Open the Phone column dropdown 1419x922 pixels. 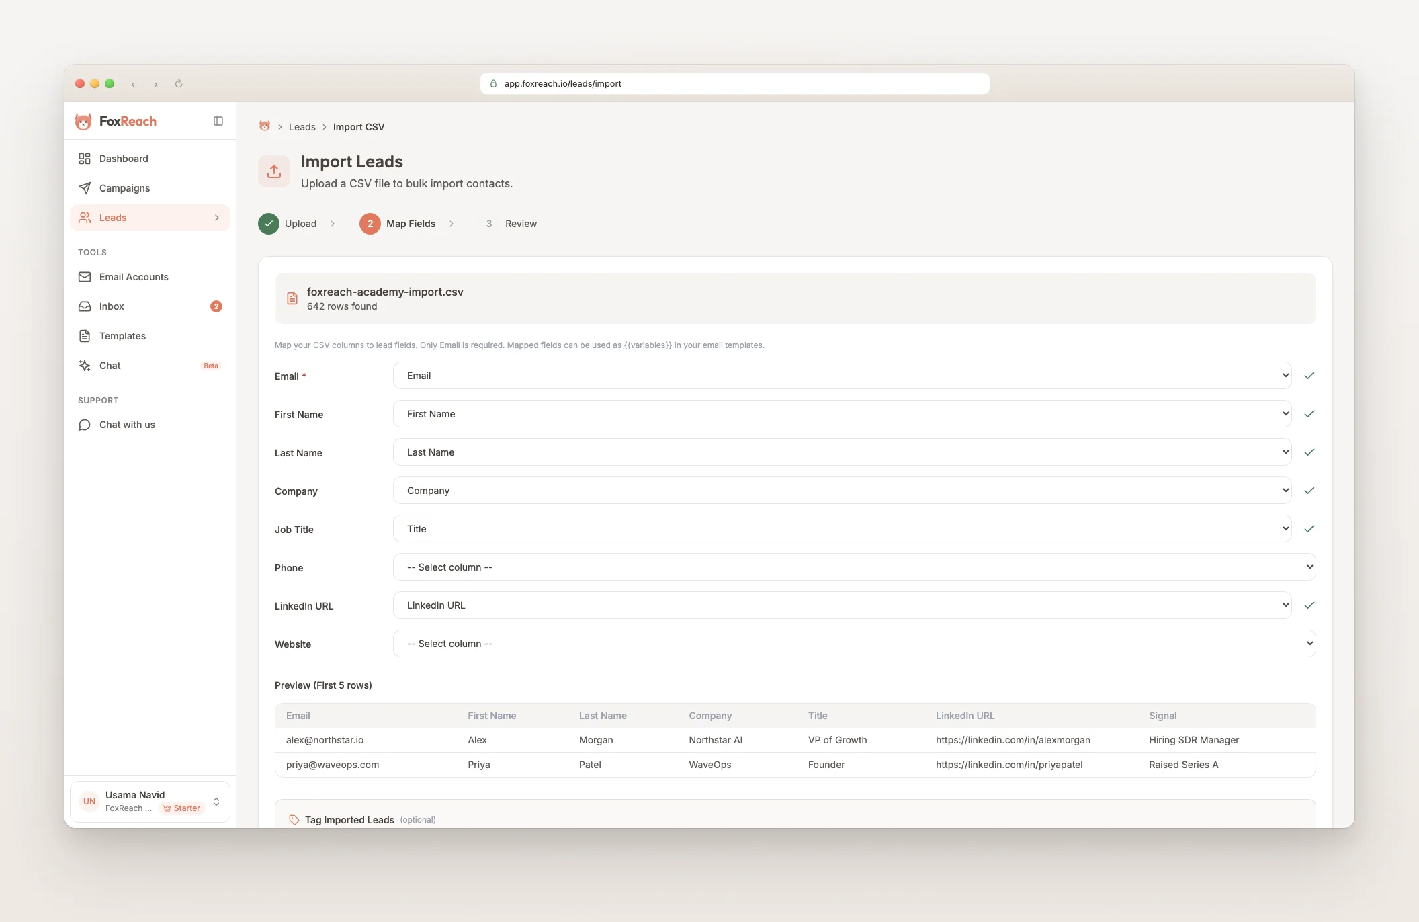tap(854, 567)
